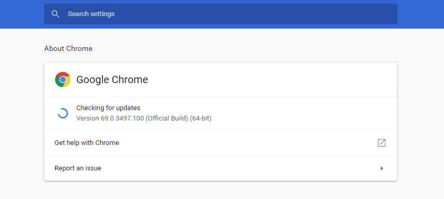This screenshot has width=444, height=199.
Task: Open help via the external link icon
Action: click(381, 143)
